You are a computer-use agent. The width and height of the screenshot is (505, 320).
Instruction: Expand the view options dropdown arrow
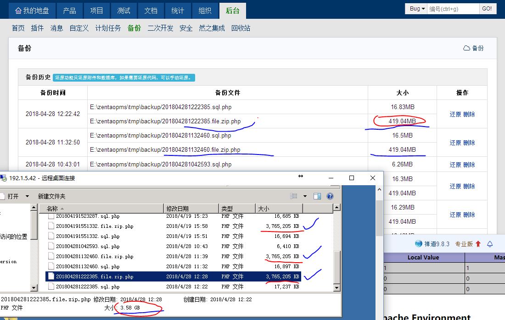(x=305, y=196)
